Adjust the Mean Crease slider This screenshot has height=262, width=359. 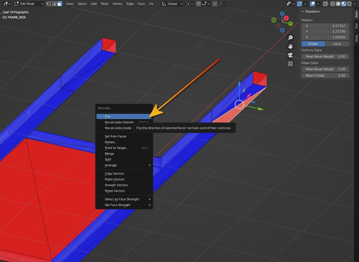(x=325, y=76)
